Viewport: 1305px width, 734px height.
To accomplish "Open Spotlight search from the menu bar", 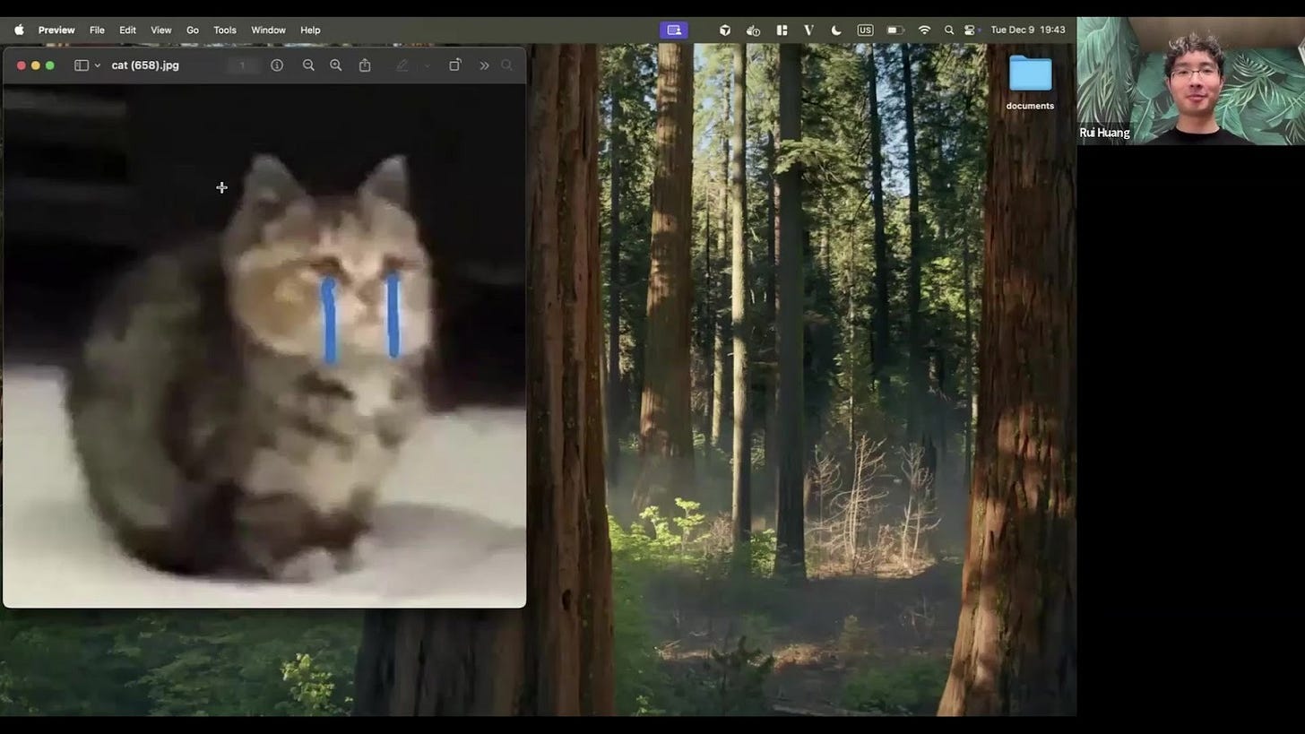I will point(948,30).
